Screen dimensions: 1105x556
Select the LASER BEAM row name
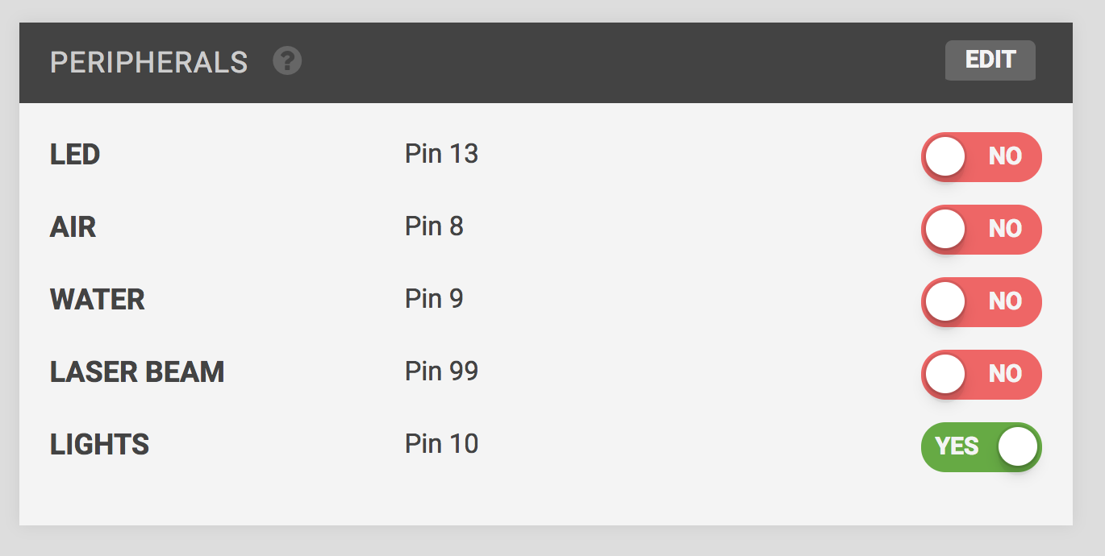tap(137, 372)
